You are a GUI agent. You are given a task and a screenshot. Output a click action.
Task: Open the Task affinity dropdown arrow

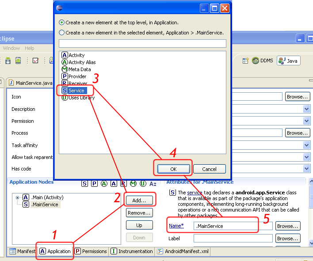coord(307,145)
